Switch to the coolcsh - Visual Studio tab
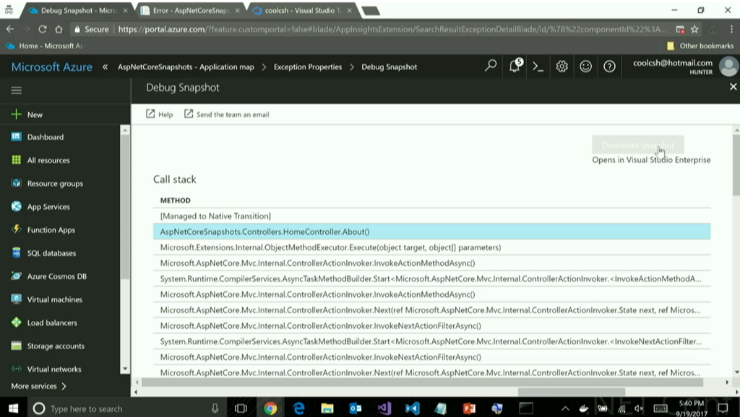The height and width of the screenshot is (417, 740). [x=303, y=10]
